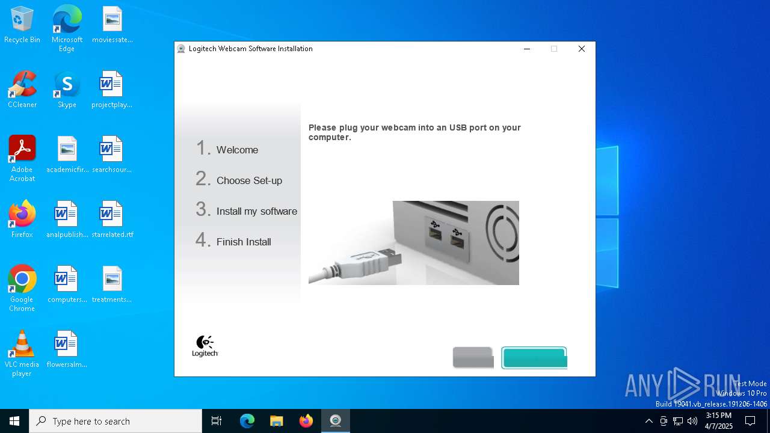Screen dimensions: 770x433
Task: Click the Welcome step in installer
Action: click(227, 149)
